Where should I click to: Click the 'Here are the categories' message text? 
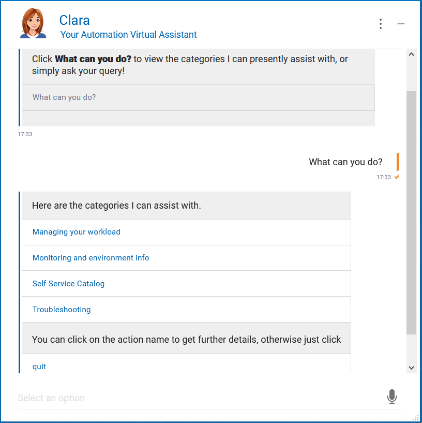[x=116, y=206]
